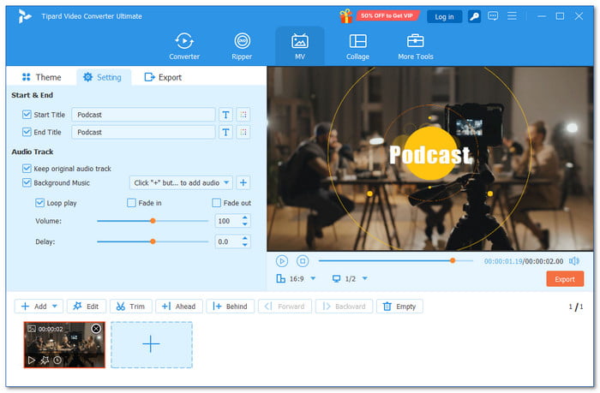Click 50% OFF to Get VIP banner
Viewport: 600px width, 393px height.
coord(387,15)
